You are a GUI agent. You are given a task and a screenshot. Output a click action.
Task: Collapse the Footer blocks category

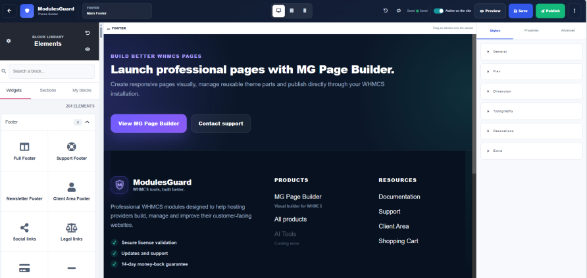tap(88, 122)
